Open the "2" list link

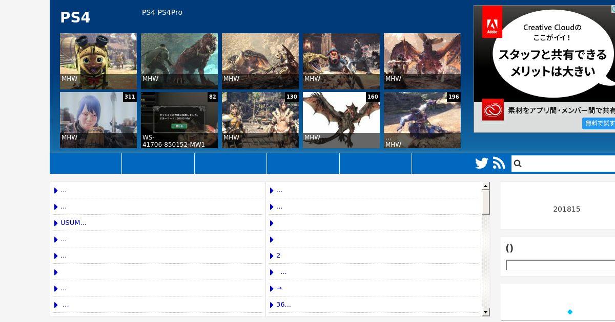click(278, 256)
